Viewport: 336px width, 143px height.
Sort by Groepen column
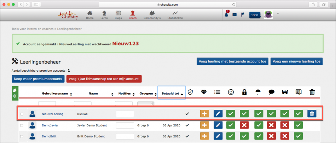(x=147, y=94)
